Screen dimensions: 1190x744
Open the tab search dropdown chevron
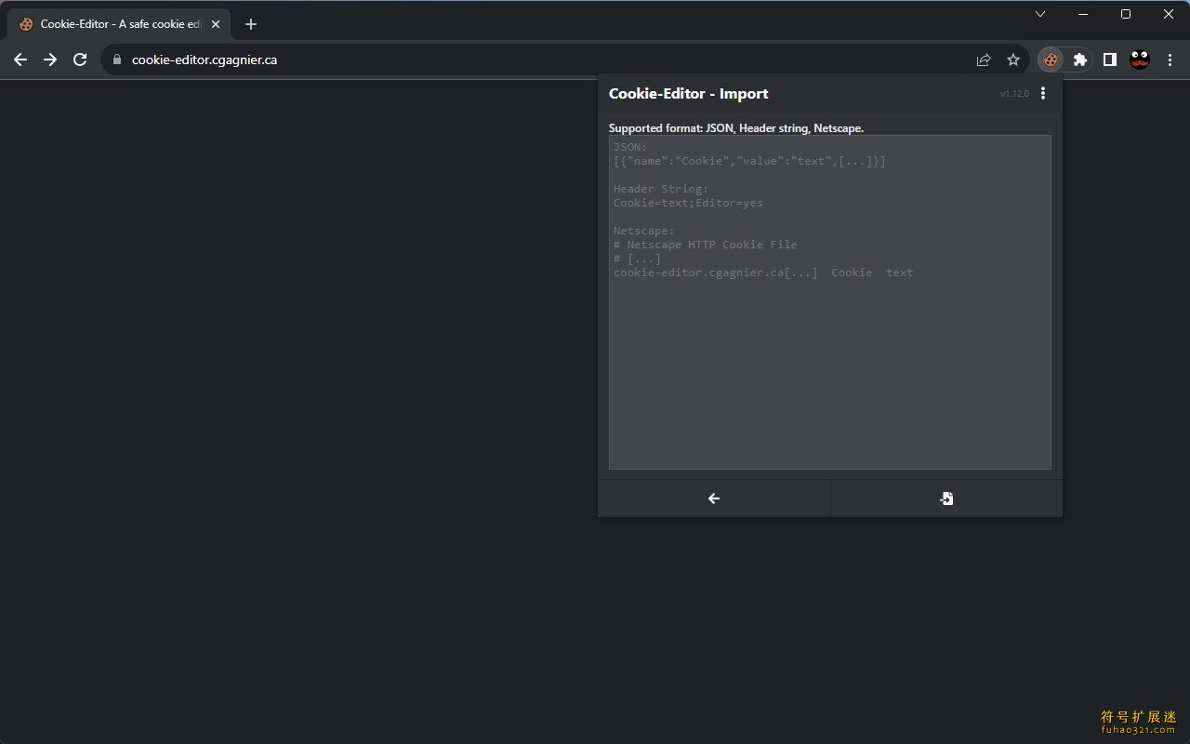pos(1040,14)
